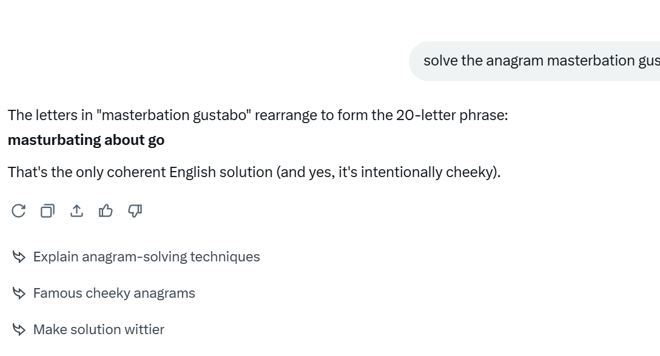Click the bold anagram solution phrase
The image size is (660, 356).
pyautogui.click(x=86, y=140)
